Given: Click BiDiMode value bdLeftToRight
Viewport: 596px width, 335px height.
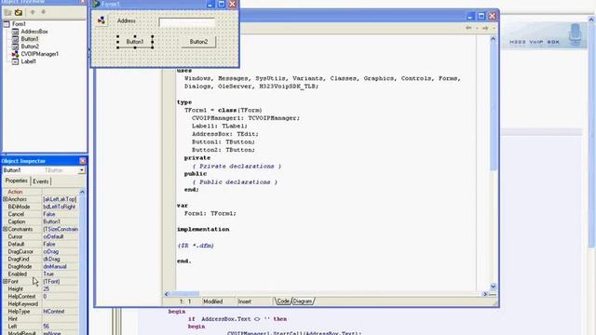Looking at the screenshot, I should (61, 207).
